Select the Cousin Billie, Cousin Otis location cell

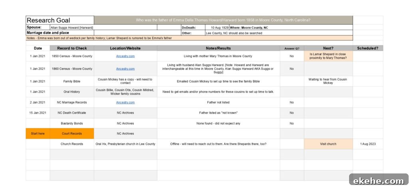pyautogui.click(x=125, y=92)
